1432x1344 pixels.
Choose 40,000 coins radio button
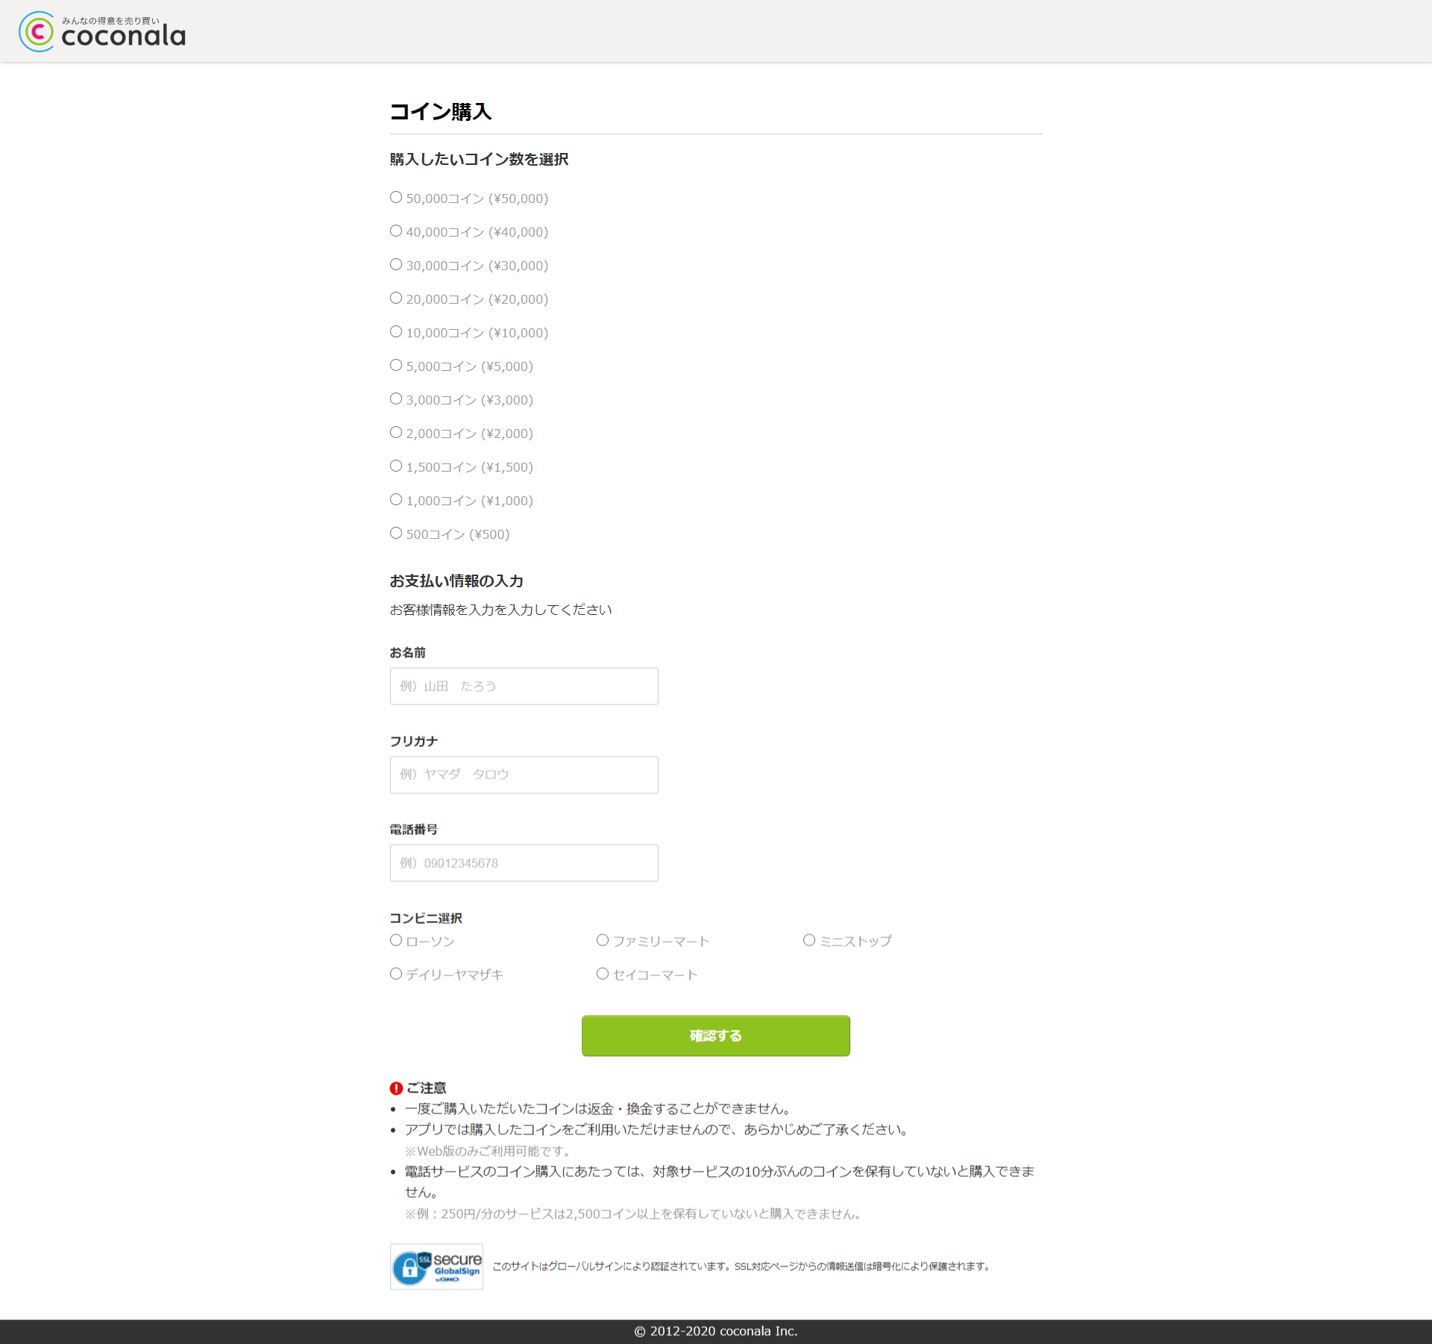click(396, 231)
